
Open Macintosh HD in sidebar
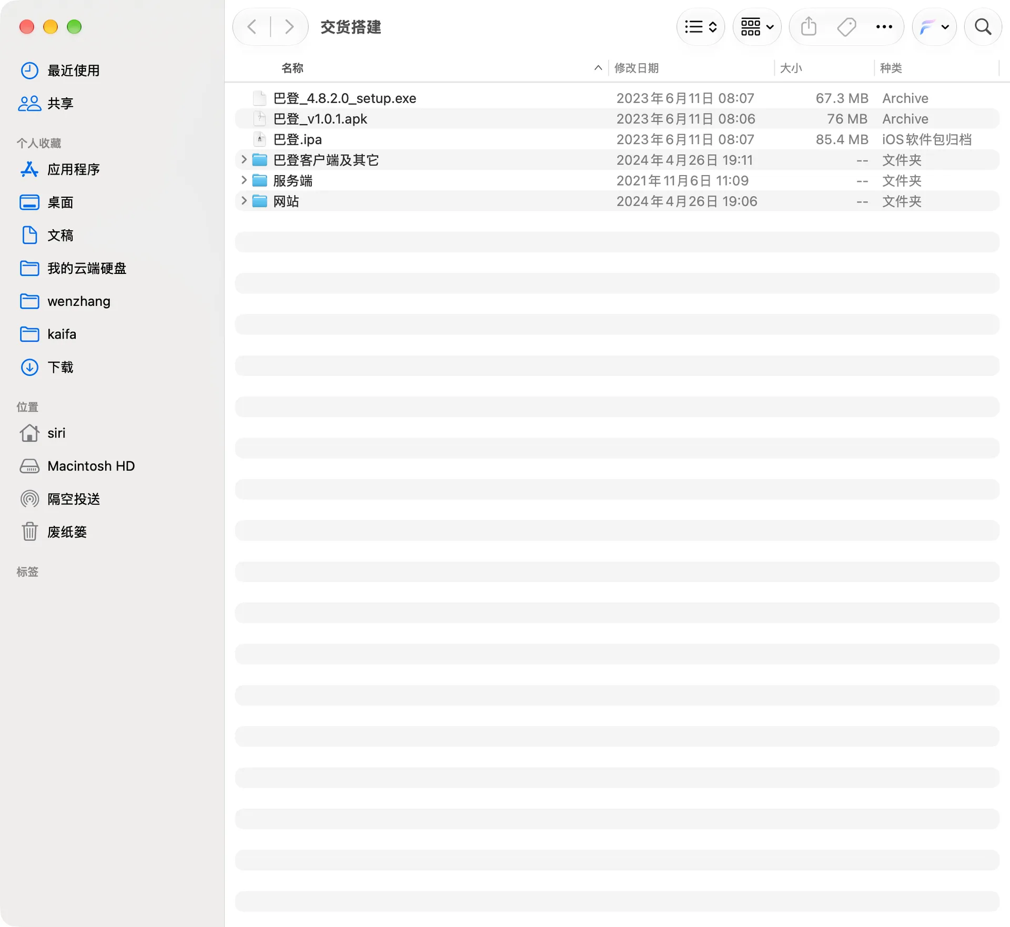point(91,466)
